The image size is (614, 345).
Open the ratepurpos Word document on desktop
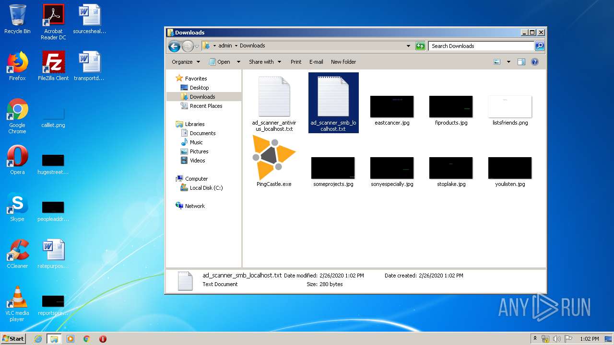click(x=53, y=254)
